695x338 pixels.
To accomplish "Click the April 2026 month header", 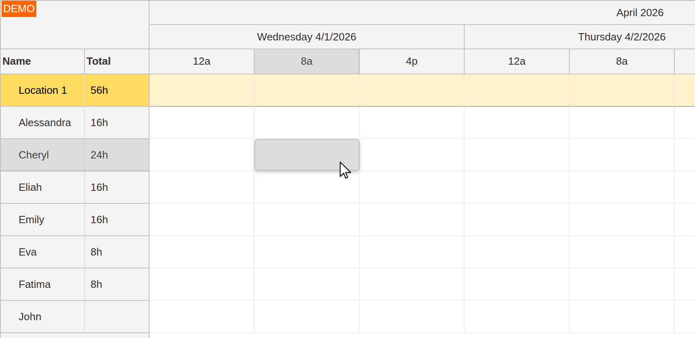I will click(x=639, y=13).
